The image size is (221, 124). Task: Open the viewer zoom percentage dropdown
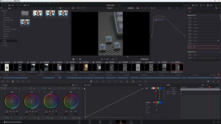(74, 8)
